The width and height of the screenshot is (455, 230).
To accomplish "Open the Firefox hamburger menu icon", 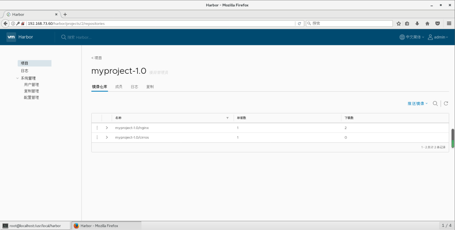I will point(449,23).
